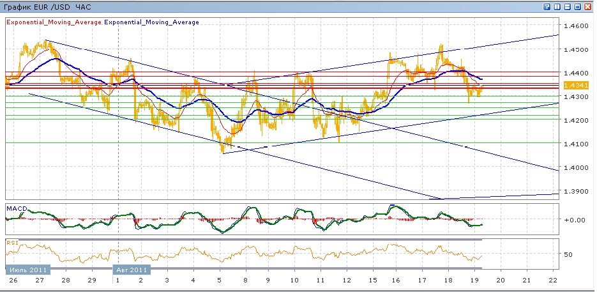The image size is (597, 292).
Task: Click the horizontal split layout icon
Action: click(x=567, y=6)
